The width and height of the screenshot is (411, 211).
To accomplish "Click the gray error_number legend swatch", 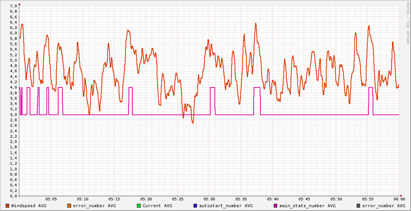I will 359,206.
